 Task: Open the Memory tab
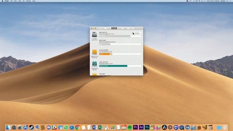[120, 28]
